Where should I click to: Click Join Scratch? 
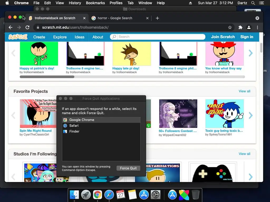(x=223, y=37)
